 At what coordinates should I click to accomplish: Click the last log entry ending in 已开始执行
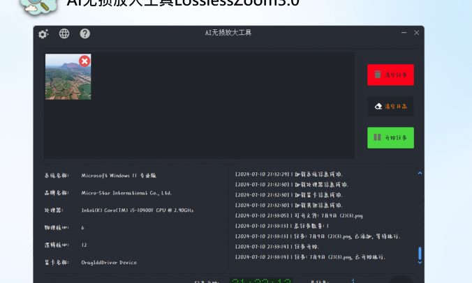310,257
